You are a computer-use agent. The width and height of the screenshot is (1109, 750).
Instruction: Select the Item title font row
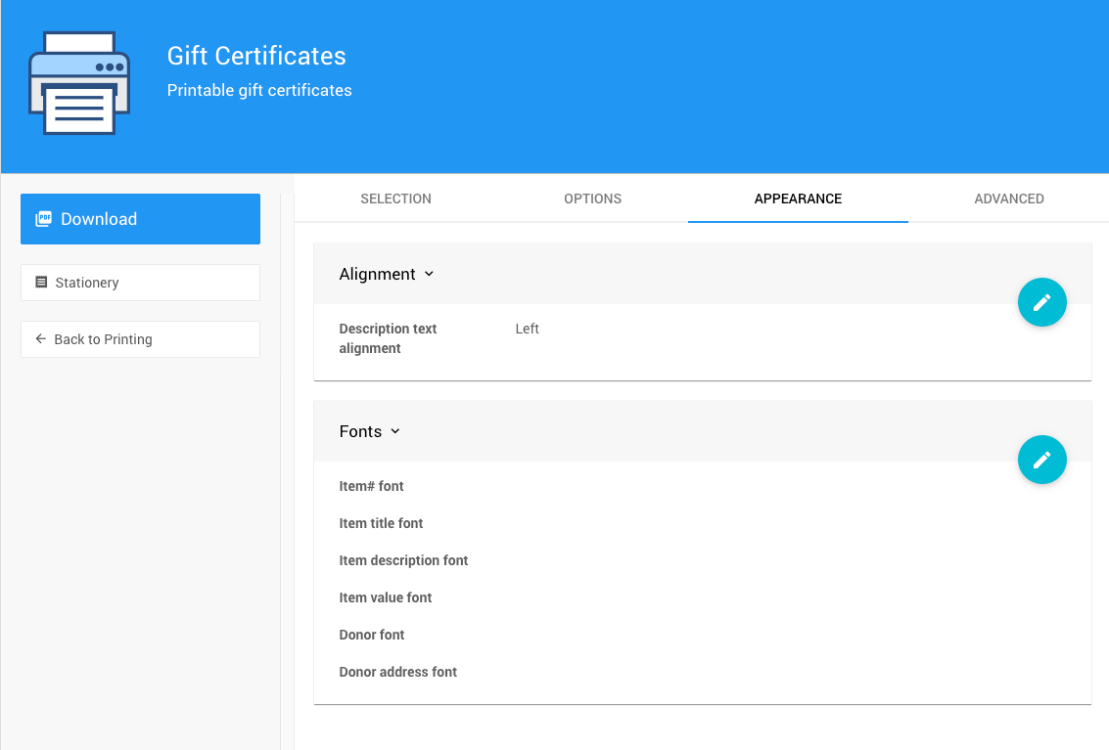point(381,523)
